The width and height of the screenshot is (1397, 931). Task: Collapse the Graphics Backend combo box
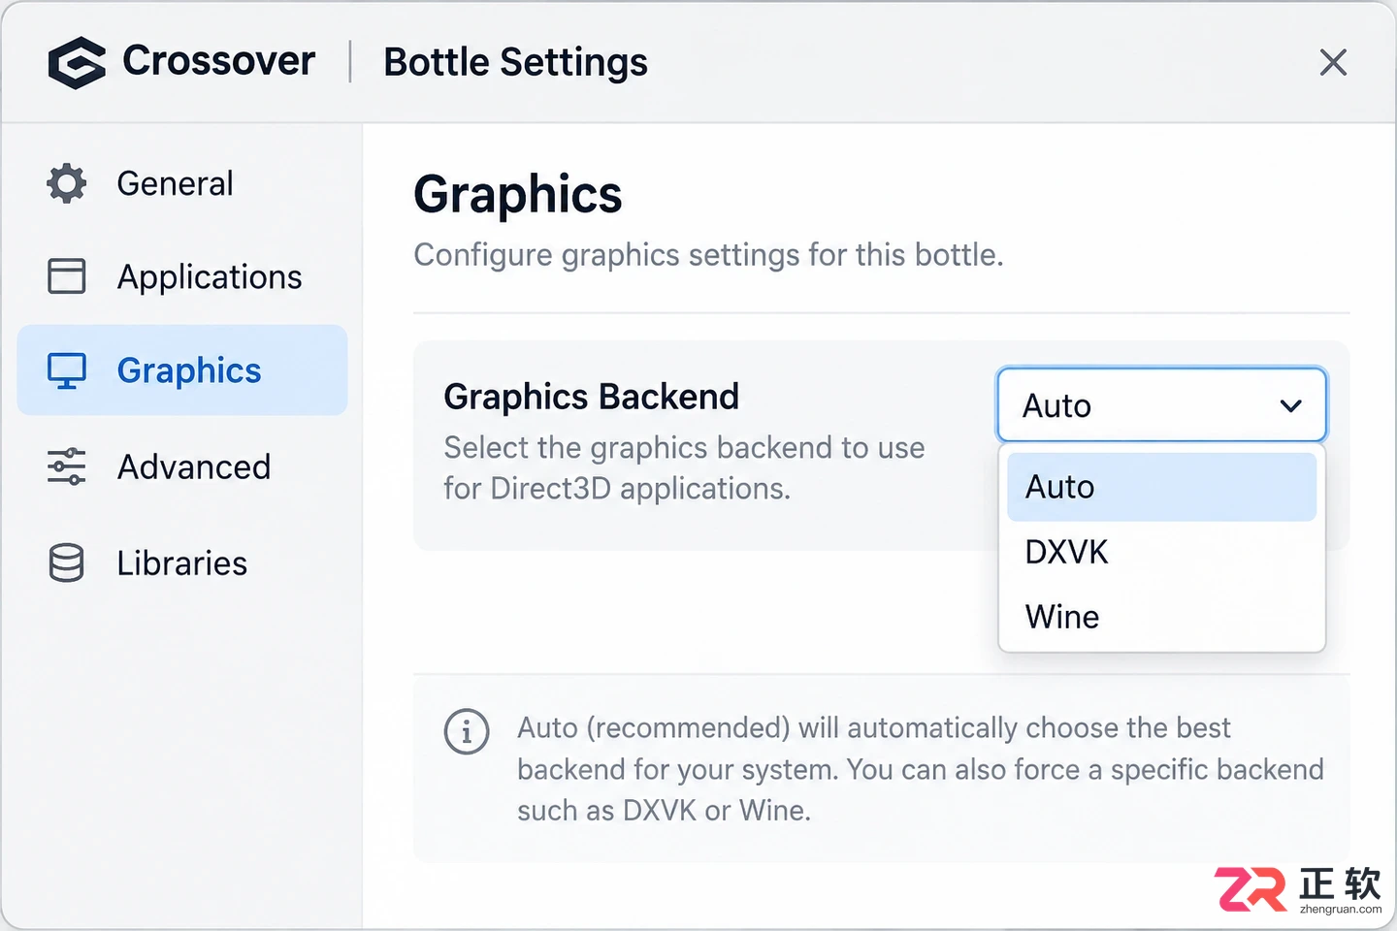(1161, 405)
